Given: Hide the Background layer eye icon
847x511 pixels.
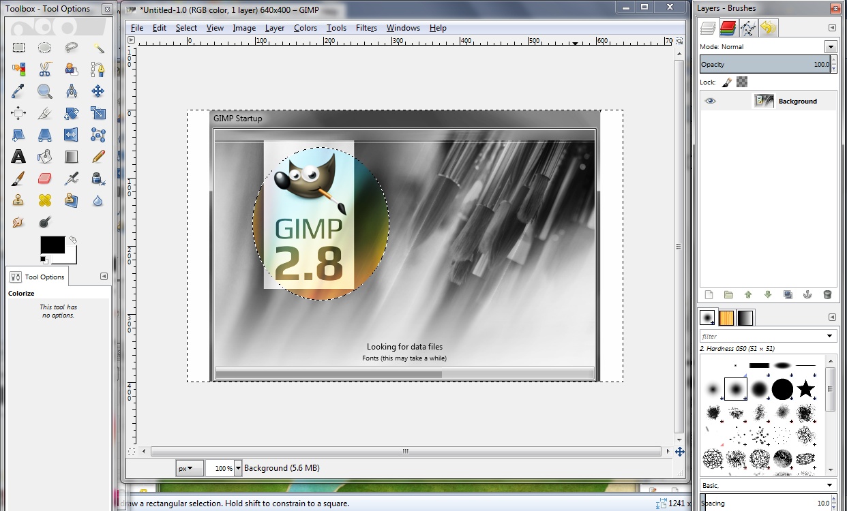Looking at the screenshot, I should pos(711,101).
